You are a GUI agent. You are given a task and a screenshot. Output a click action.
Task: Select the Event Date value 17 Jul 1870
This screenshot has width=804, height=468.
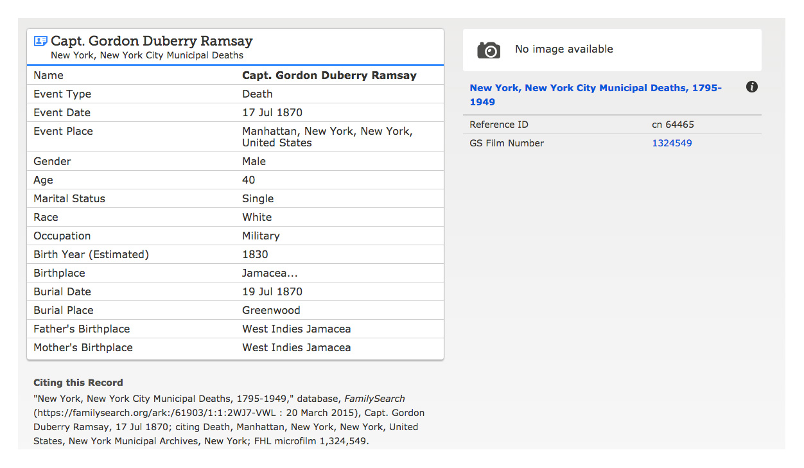(272, 112)
